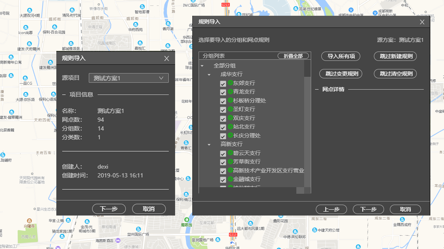Screen dimensions: 444x249
Task: Click 下一步 in the small 规则导入 dialog
Action: [x=109, y=209]
